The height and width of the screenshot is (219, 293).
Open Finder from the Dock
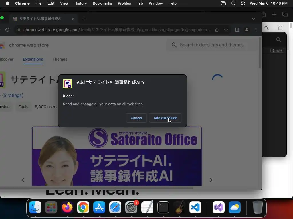(35, 207)
